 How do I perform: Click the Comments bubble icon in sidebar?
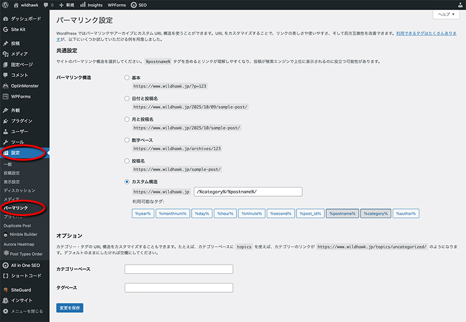(5, 75)
